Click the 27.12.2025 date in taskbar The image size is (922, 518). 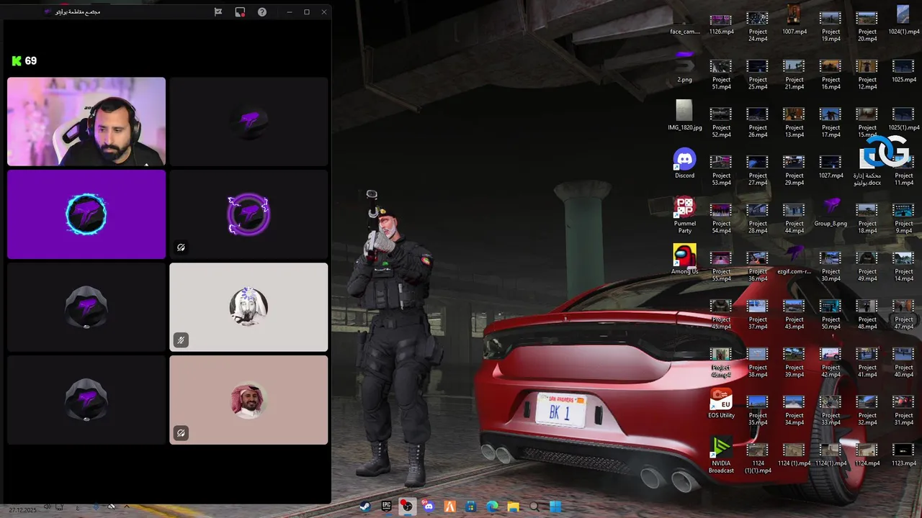tap(22, 510)
